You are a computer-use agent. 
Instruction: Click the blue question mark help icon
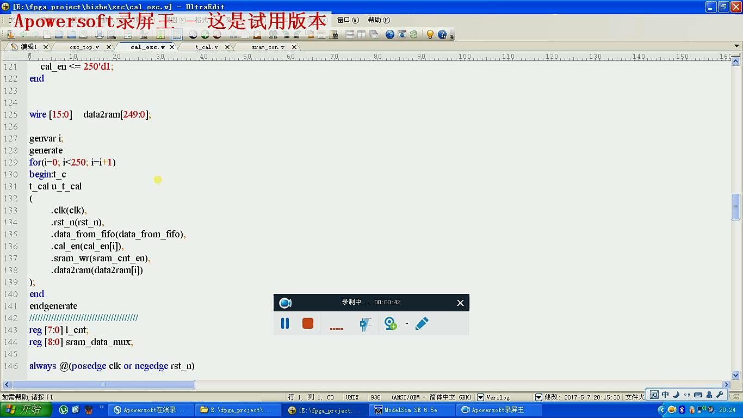442,34
